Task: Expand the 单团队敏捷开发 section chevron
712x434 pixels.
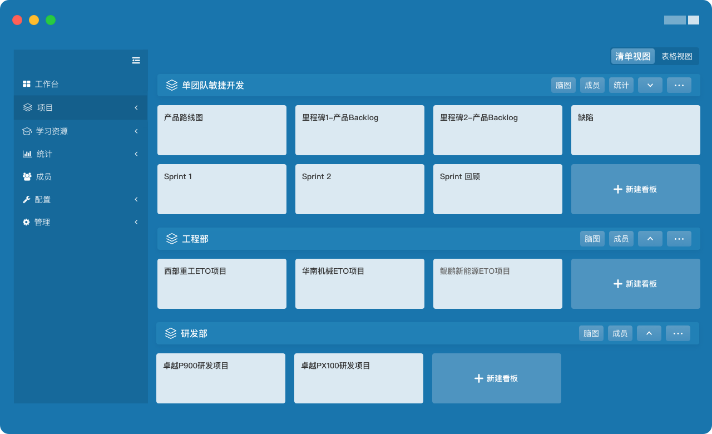Action: click(x=650, y=85)
